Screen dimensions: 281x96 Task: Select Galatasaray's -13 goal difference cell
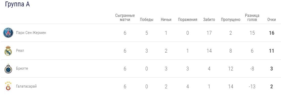coord(252,87)
